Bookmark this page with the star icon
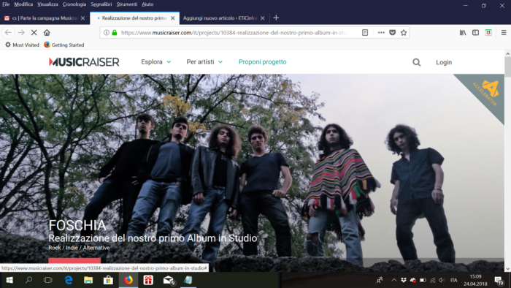The image size is (511, 288). click(x=404, y=33)
